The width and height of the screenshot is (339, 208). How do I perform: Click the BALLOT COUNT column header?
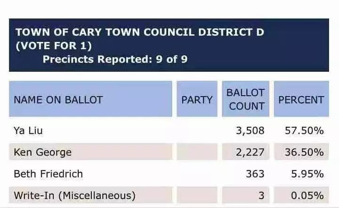(246, 99)
